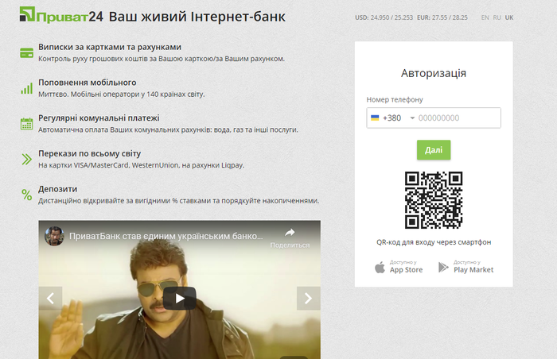Click the Номер телефону label
This screenshot has width=557, height=359.
395,100
